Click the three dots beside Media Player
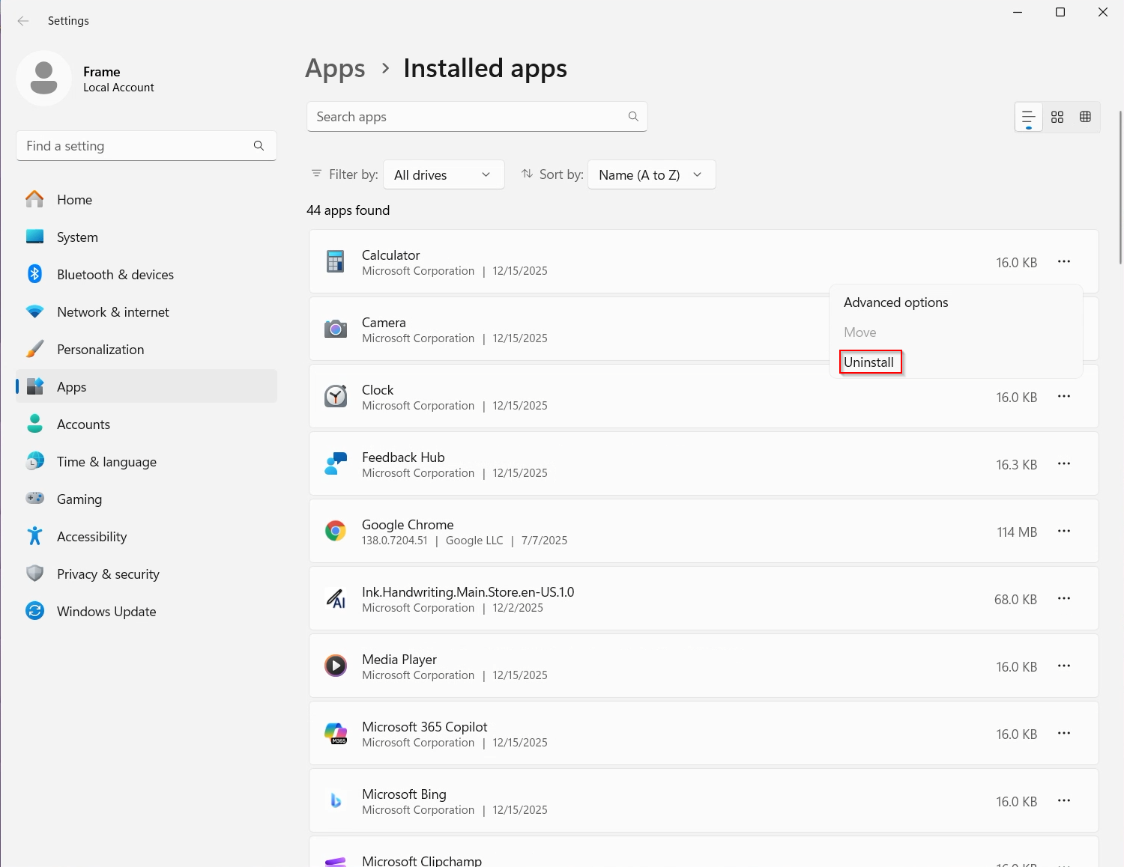The image size is (1124, 867). click(1063, 666)
